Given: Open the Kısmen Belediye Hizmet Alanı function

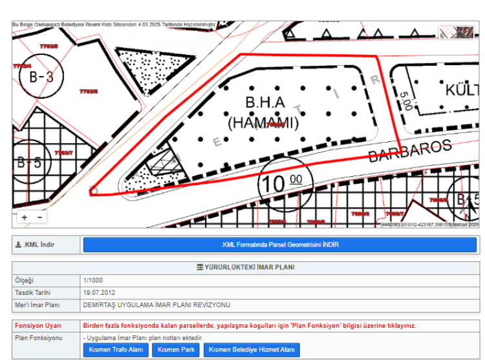Looking at the screenshot, I should (x=252, y=350).
